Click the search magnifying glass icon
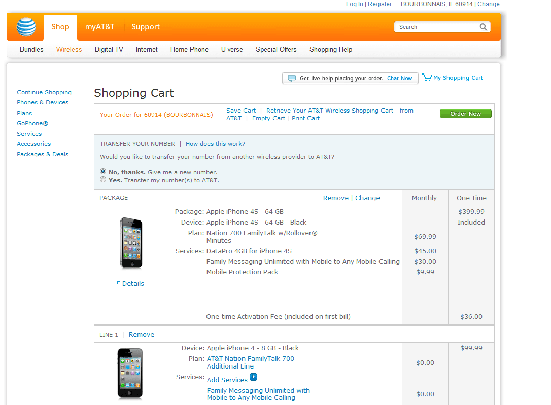The height and width of the screenshot is (405, 551). pyautogui.click(x=484, y=27)
